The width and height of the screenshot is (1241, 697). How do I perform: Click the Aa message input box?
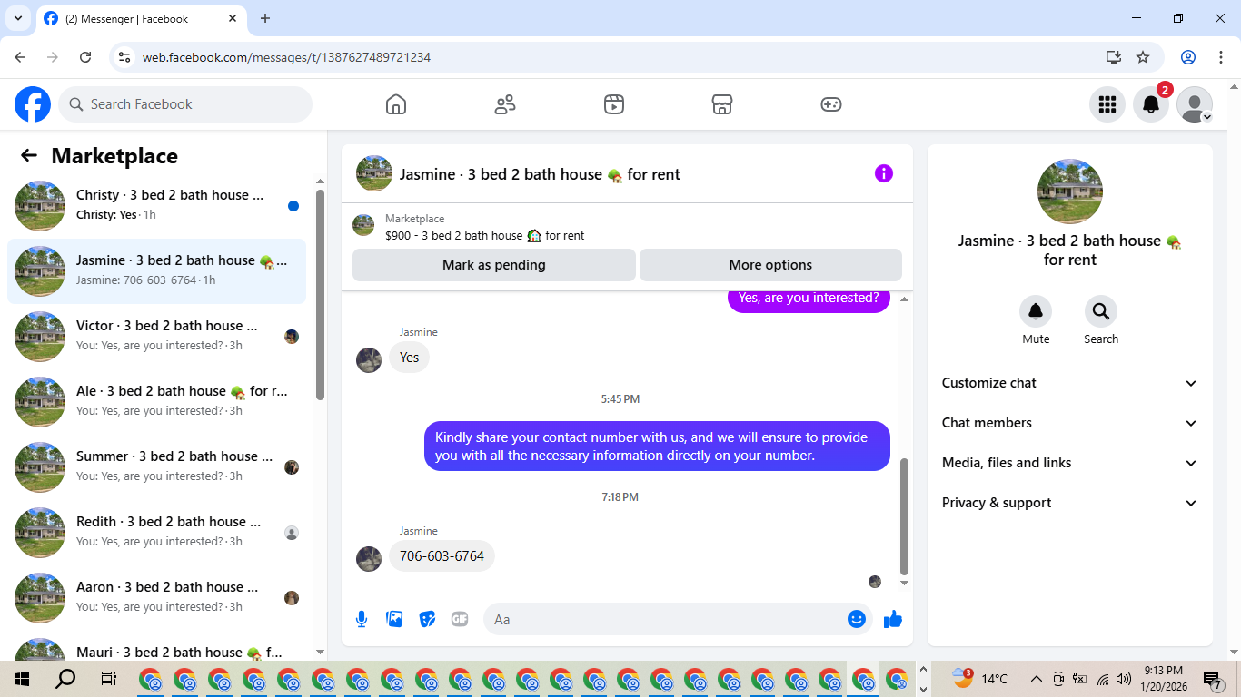[x=678, y=619]
